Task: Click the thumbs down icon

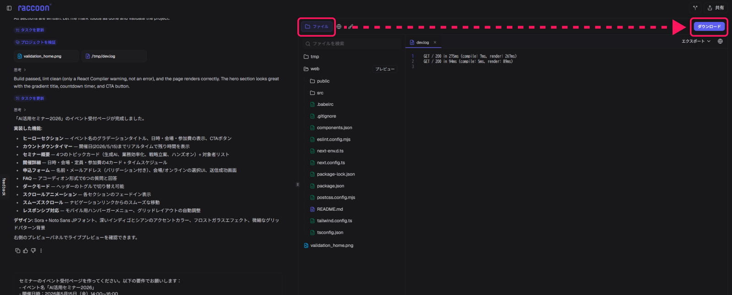Action: pyautogui.click(x=33, y=251)
